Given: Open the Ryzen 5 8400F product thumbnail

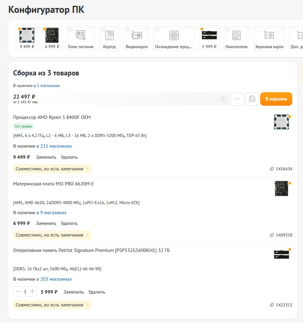Looking at the screenshot, I should click(x=282, y=122).
